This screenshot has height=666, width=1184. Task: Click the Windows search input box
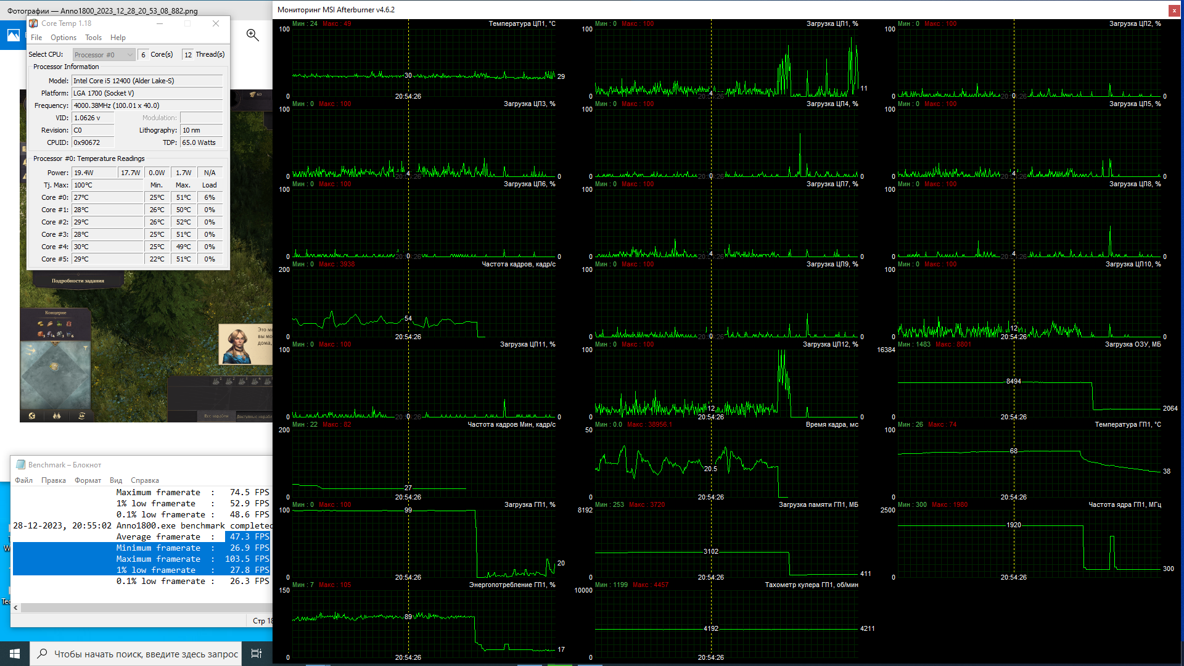[146, 654]
